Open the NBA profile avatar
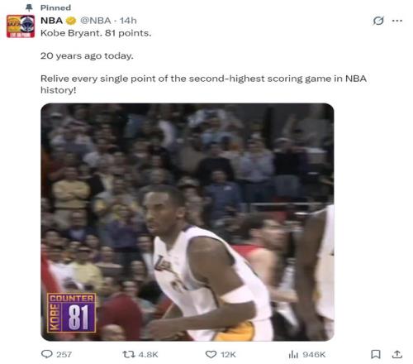The image size is (413, 364). coord(21,26)
